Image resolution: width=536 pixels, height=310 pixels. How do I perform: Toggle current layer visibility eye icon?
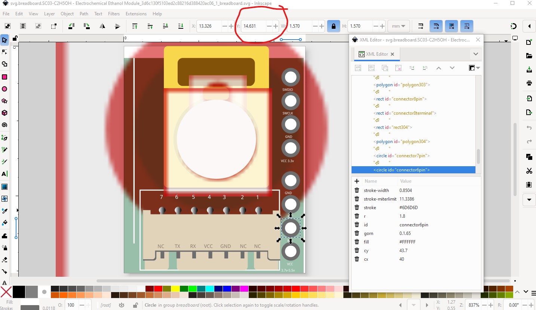122,305
